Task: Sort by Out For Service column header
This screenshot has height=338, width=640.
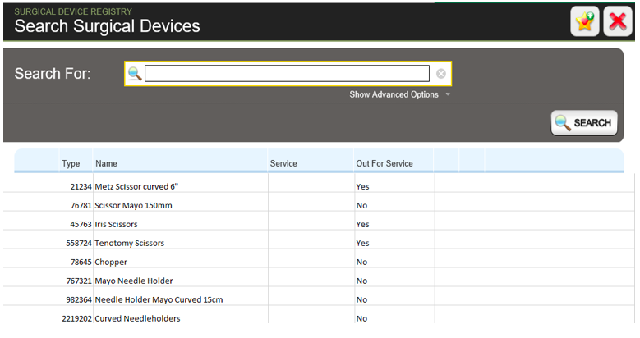Action: point(384,163)
